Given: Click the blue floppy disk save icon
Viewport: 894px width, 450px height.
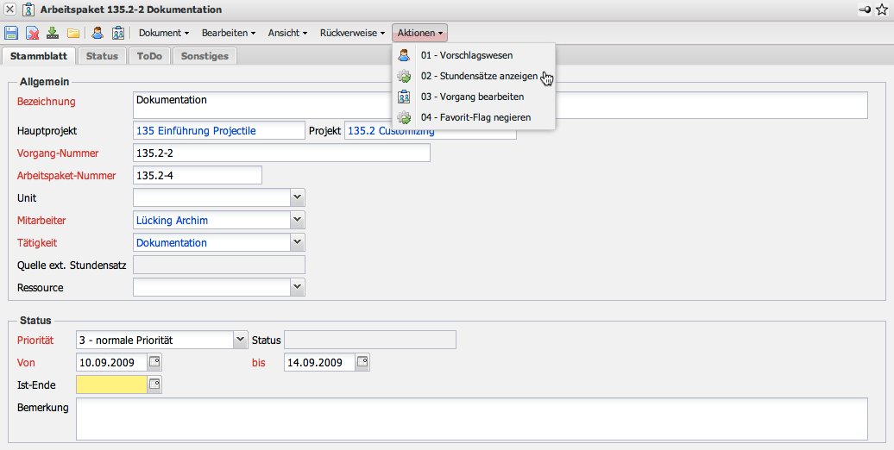Looking at the screenshot, I should tap(11, 33).
